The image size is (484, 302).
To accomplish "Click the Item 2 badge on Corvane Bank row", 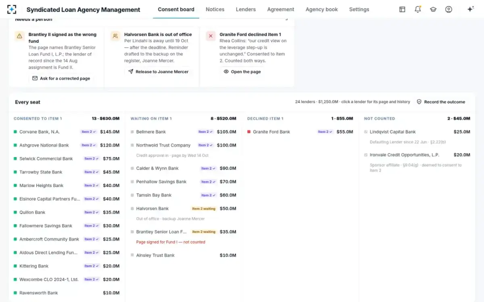I will click(x=89, y=132).
